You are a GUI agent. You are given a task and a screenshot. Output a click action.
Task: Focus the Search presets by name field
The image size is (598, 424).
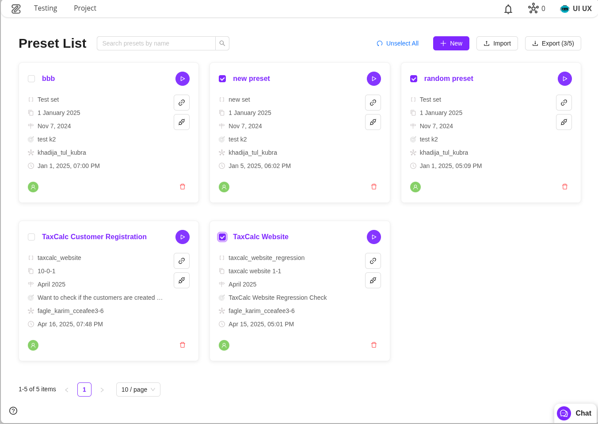[x=156, y=43]
